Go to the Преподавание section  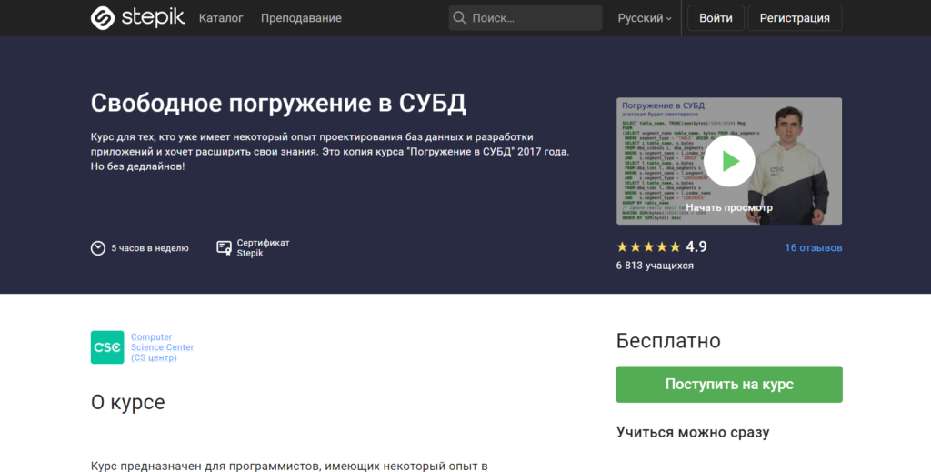[x=301, y=18]
